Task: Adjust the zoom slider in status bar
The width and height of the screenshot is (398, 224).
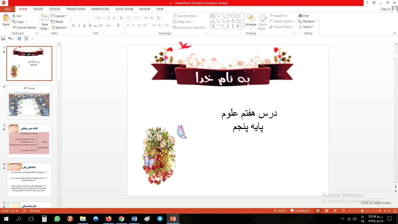Action: pos(362,211)
